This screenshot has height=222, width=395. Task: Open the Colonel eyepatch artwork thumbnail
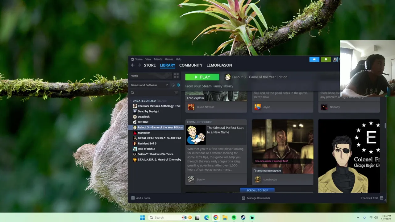tap(349, 156)
